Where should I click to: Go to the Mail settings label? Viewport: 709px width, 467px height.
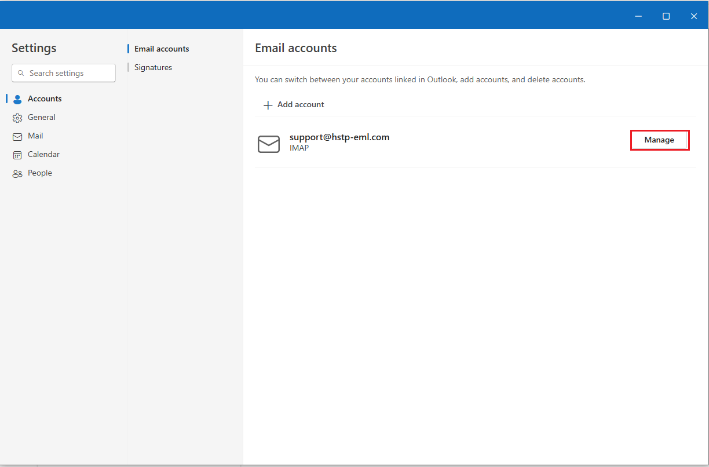[35, 136]
